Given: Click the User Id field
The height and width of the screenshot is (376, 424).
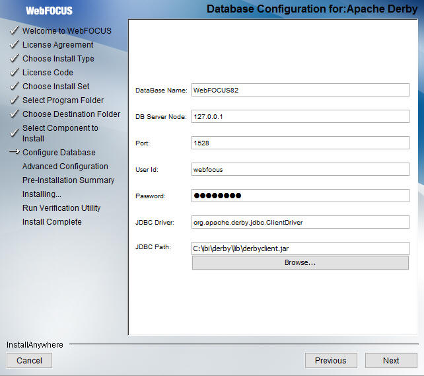Looking at the screenshot, I should click(x=300, y=169).
